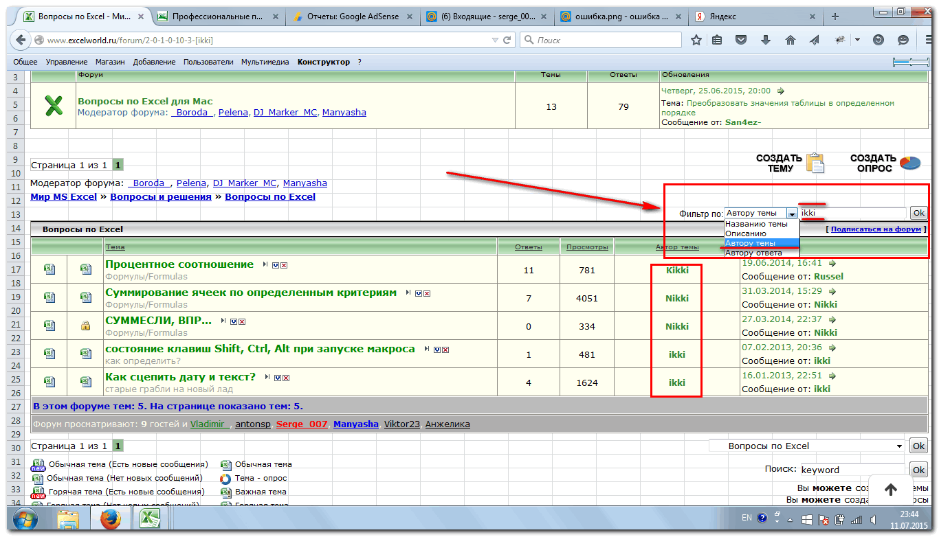Click the green X forum icon for Excel для Mac
The width and height of the screenshot is (939, 537).
[x=54, y=105]
